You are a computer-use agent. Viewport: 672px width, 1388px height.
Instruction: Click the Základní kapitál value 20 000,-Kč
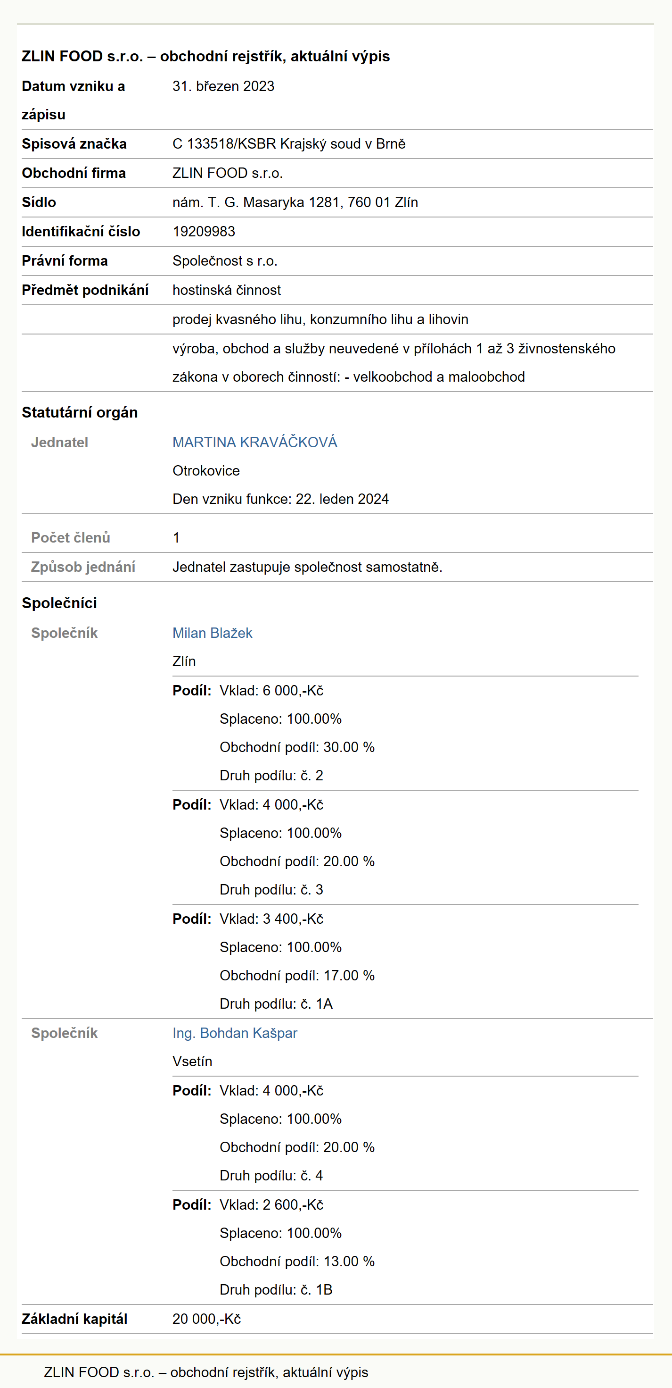click(206, 1319)
